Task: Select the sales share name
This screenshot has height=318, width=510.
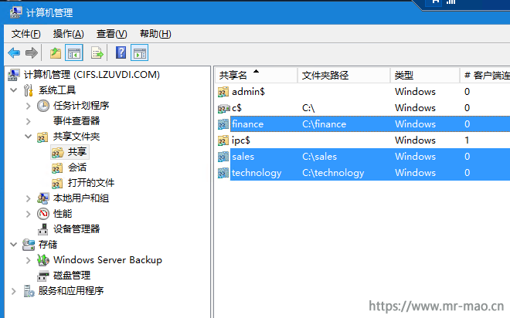Action: point(243,157)
